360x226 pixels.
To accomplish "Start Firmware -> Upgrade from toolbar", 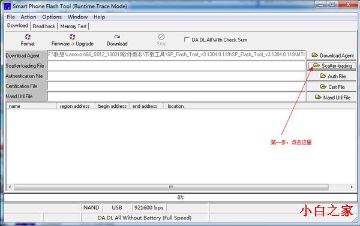I will point(73,37).
